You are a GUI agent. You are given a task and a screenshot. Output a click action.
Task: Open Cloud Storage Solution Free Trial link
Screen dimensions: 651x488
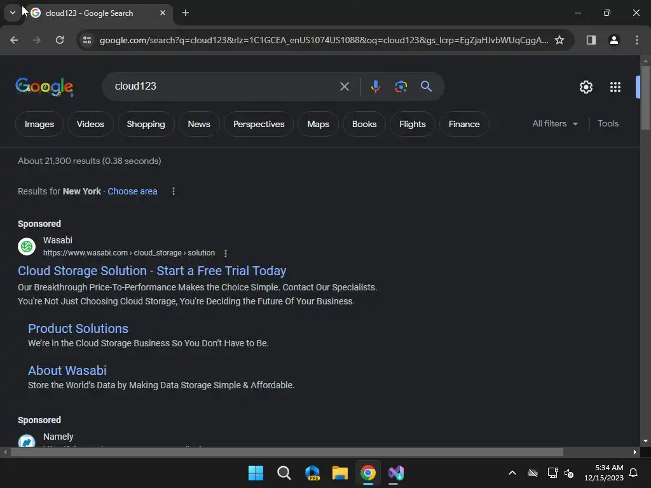tap(152, 271)
